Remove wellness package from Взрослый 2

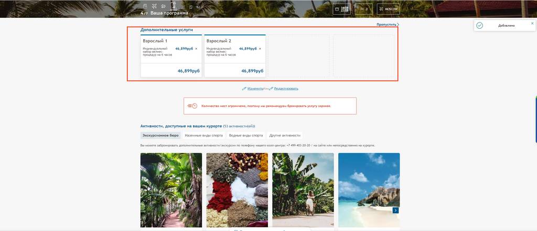point(260,49)
